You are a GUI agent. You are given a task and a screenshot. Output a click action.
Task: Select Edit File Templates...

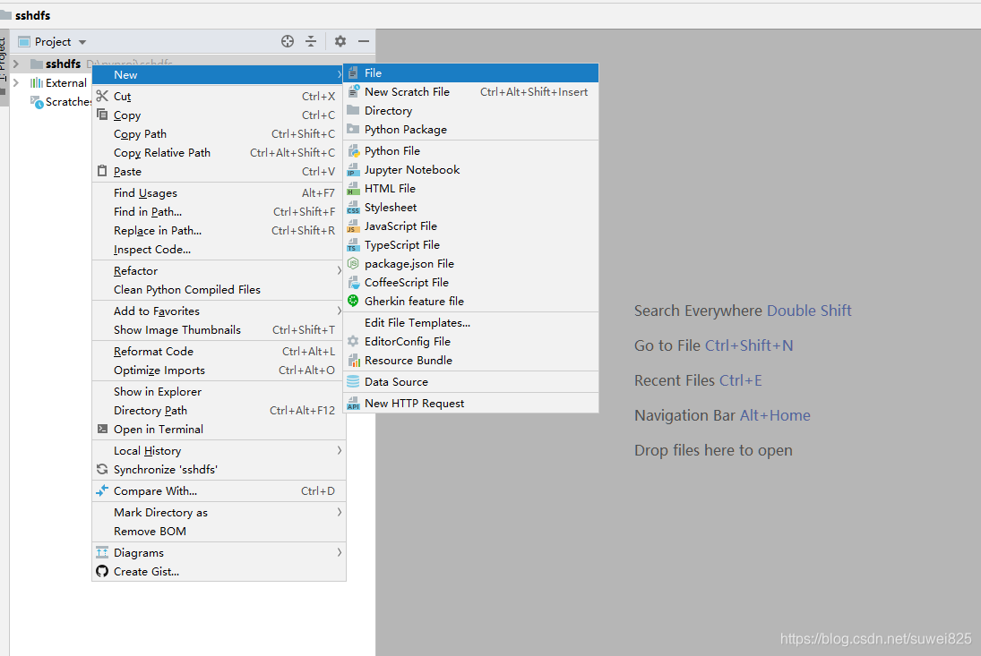(x=471, y=322)
